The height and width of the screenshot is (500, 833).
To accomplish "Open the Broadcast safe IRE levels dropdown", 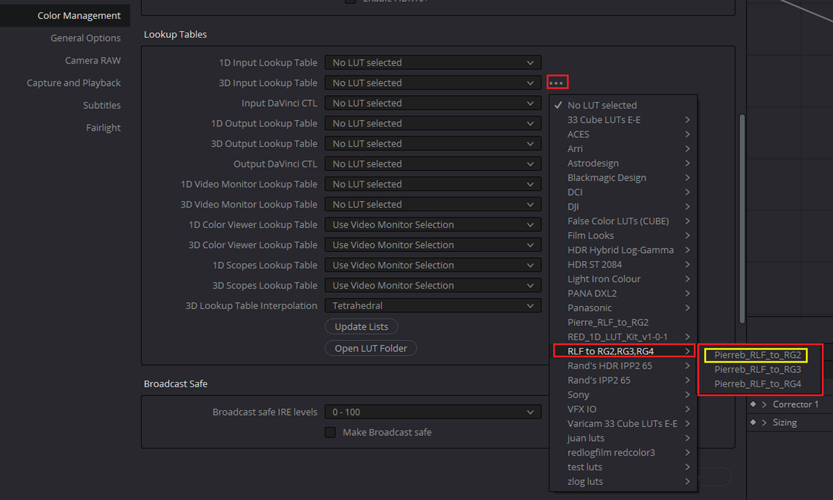I will 433,412.
